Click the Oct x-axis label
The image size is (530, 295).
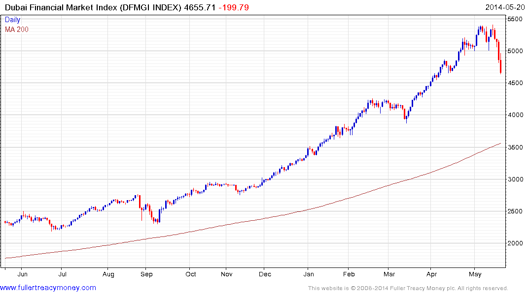click(191, 274)
